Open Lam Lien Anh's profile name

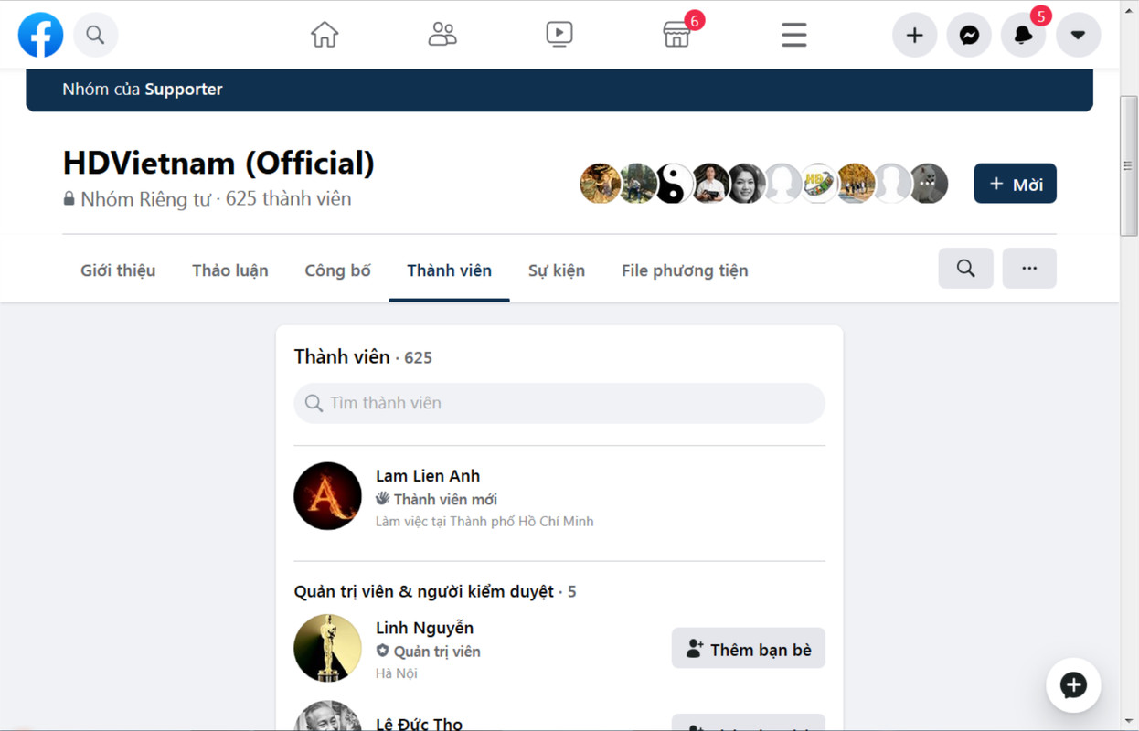click(428, 476)
